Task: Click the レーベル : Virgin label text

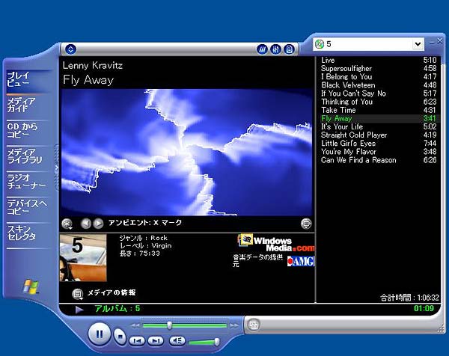Action: [146, 246]
